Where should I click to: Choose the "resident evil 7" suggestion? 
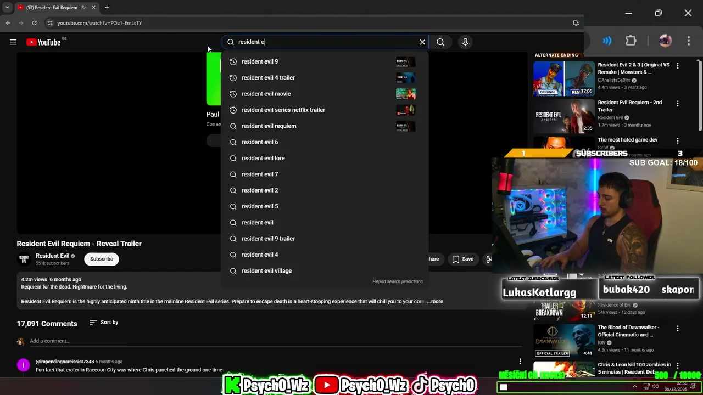click(324, 174)
